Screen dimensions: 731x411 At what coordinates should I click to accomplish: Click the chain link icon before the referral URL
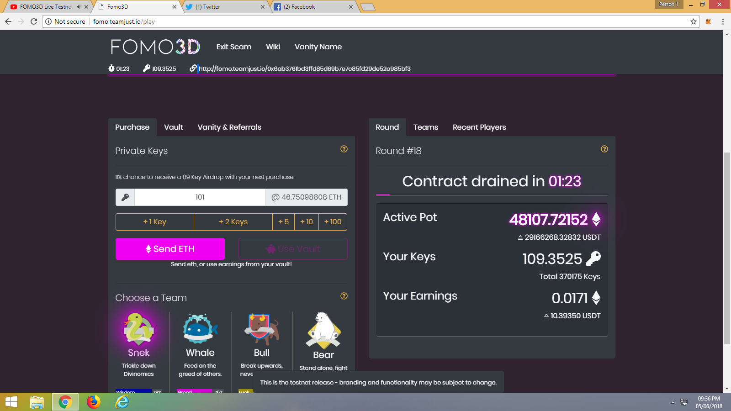pos(193,68)
